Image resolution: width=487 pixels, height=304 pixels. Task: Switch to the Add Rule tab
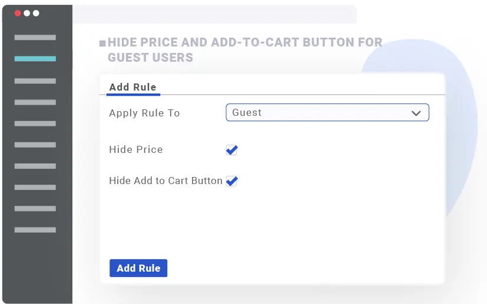pyautogui.click(x=132, y=87)
